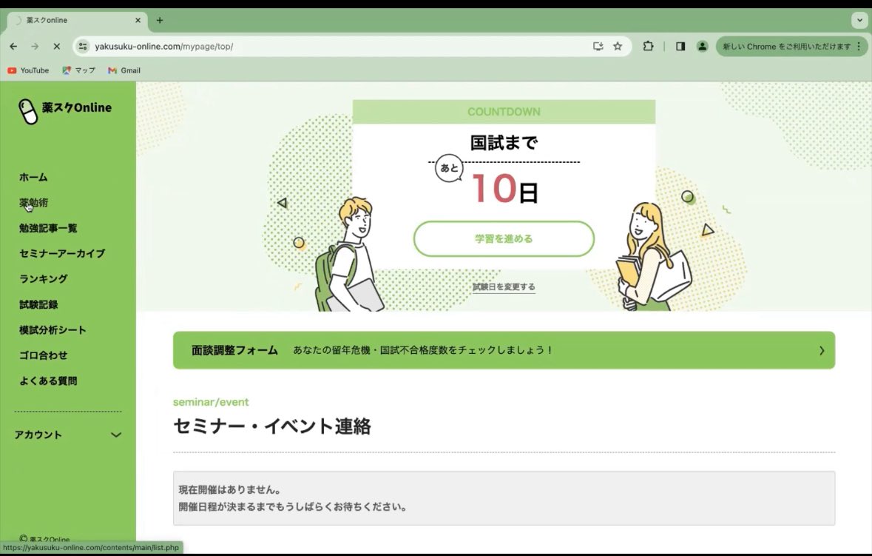Open the Gmail bookmark
Screen dimensions: 872x556
coord(124,70)
